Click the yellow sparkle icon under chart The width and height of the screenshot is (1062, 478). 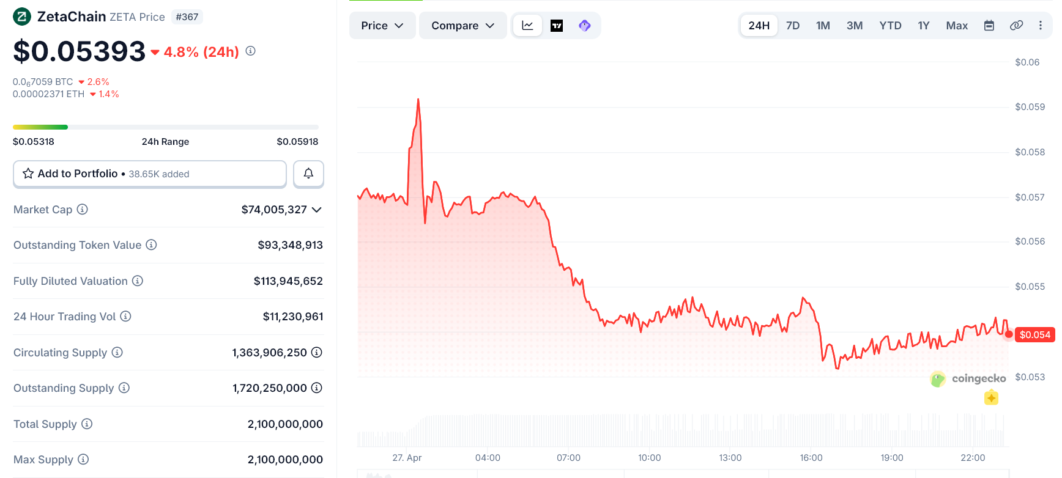click(x=991, y=398)
